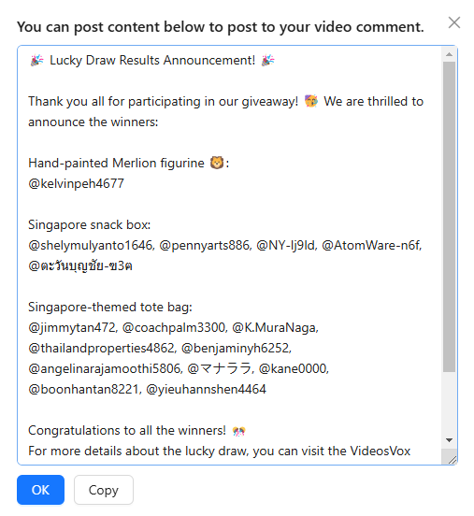Confirm with the OK button
The image size is (474, 516).
(40, 490)
